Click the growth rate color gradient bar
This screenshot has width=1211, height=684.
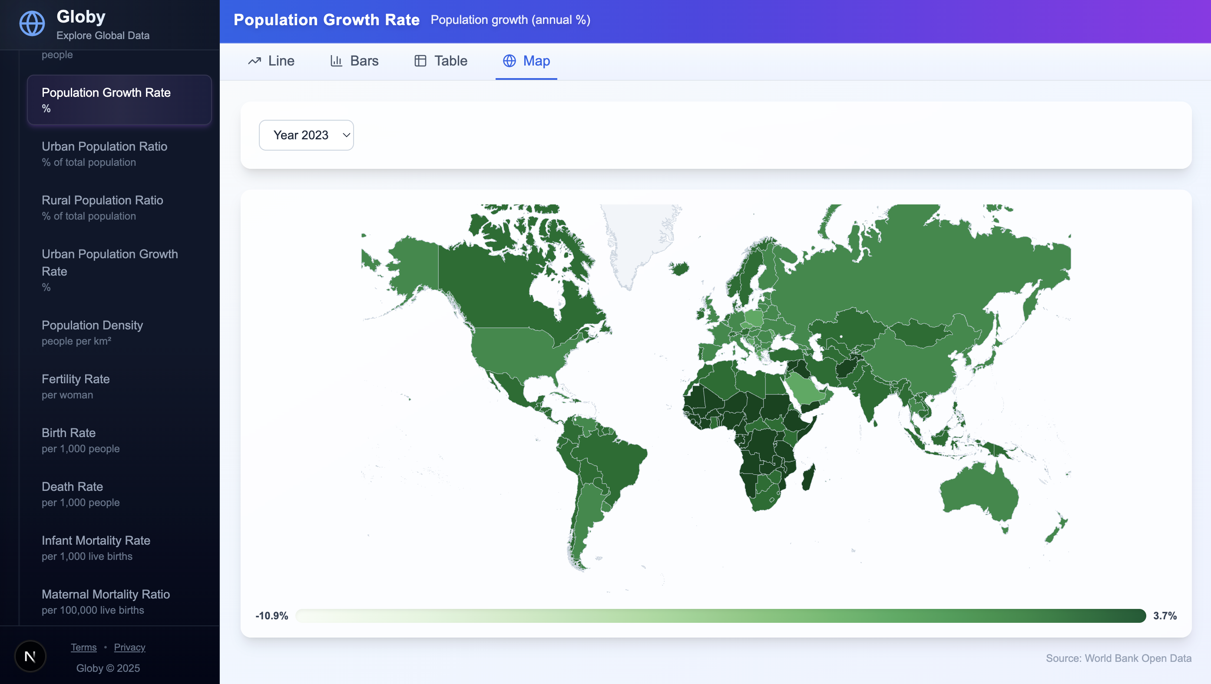click(x=720, y=615)
